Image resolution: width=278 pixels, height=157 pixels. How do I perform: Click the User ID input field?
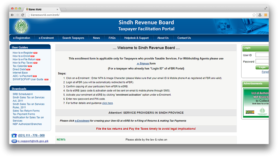point(262,55)
